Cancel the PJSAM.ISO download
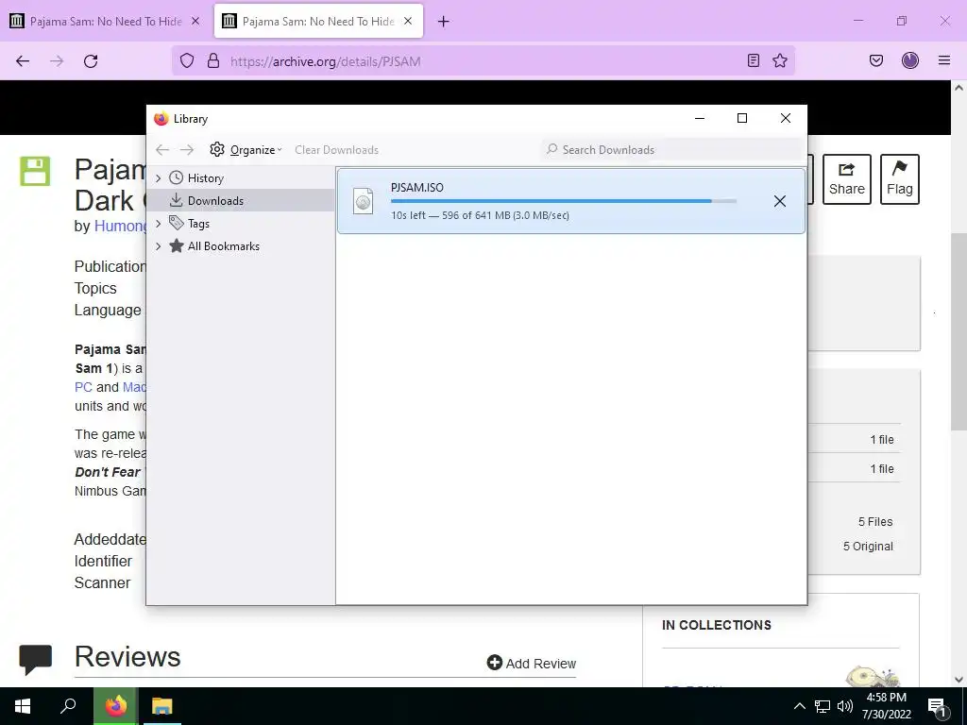 pyautogui.click(x=779, y=201)
